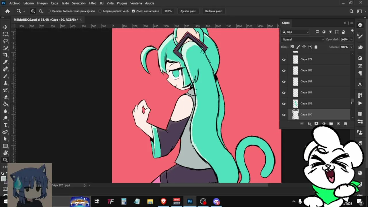Image resolution: width=368 pixels, height=207 pixels.
Task: Select the Rectangle shape tool
Action: point(5,146)
